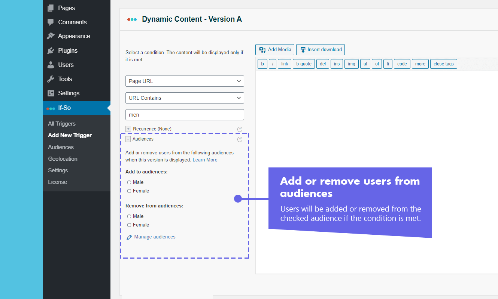The image size is (498, 299).
Task: Click the Insert download icon
Action: tap(302, 49)
